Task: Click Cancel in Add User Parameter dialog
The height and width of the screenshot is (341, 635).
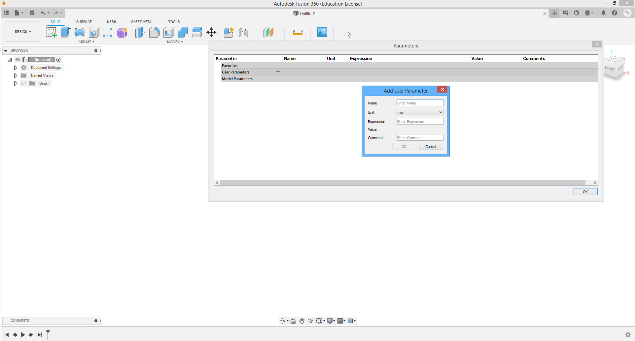Action: 431,147
